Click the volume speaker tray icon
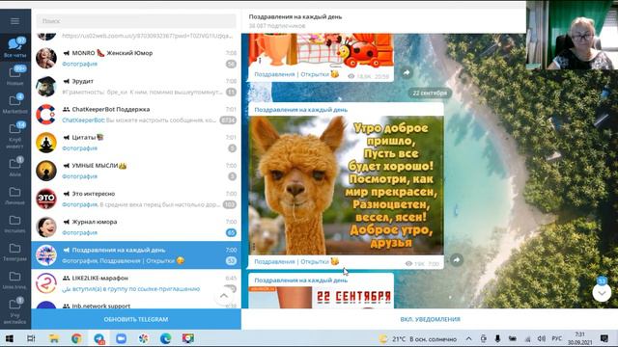The width and height of the screenshot is (618, 347). [542, 338]
